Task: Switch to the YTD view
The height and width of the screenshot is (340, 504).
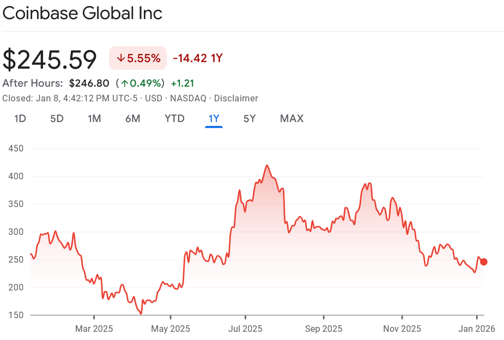Action: 174,118
